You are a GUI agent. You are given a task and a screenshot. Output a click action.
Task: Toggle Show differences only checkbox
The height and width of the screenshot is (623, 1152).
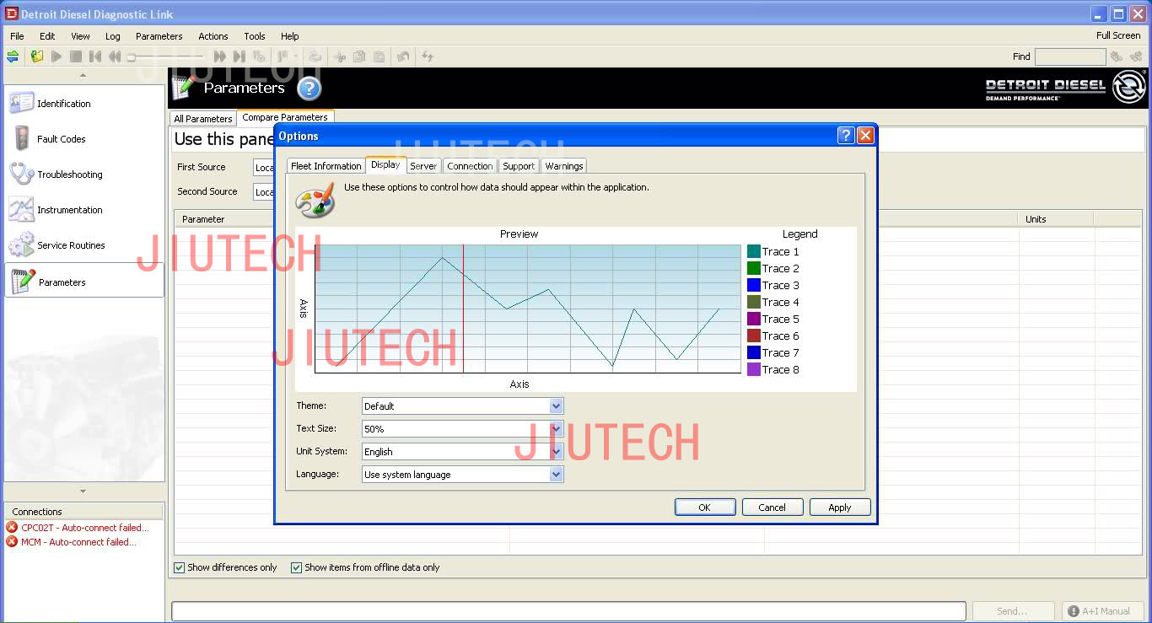click(179, 567)
